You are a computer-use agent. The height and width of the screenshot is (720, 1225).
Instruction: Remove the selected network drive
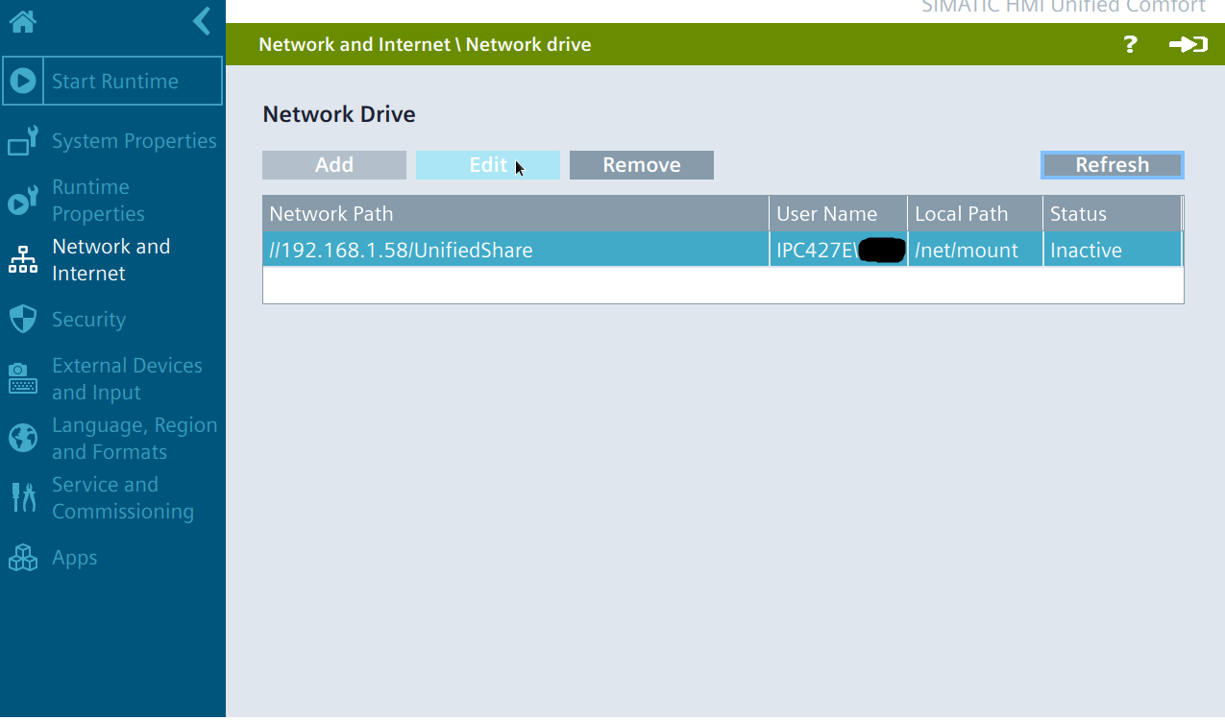point(641,165)
